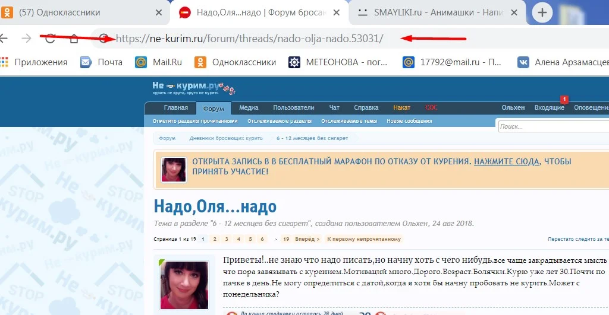
Task: Open the VK Алена Арзамасцева bookmark
Action: 563,62
